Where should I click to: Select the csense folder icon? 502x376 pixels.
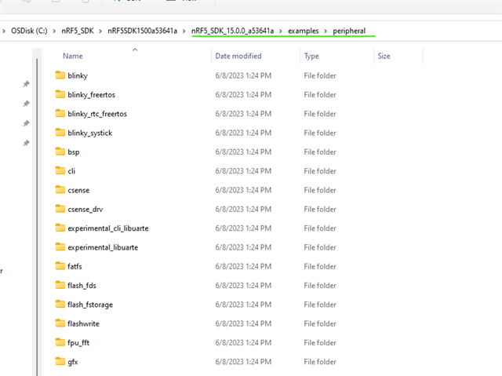coord(60,190)
